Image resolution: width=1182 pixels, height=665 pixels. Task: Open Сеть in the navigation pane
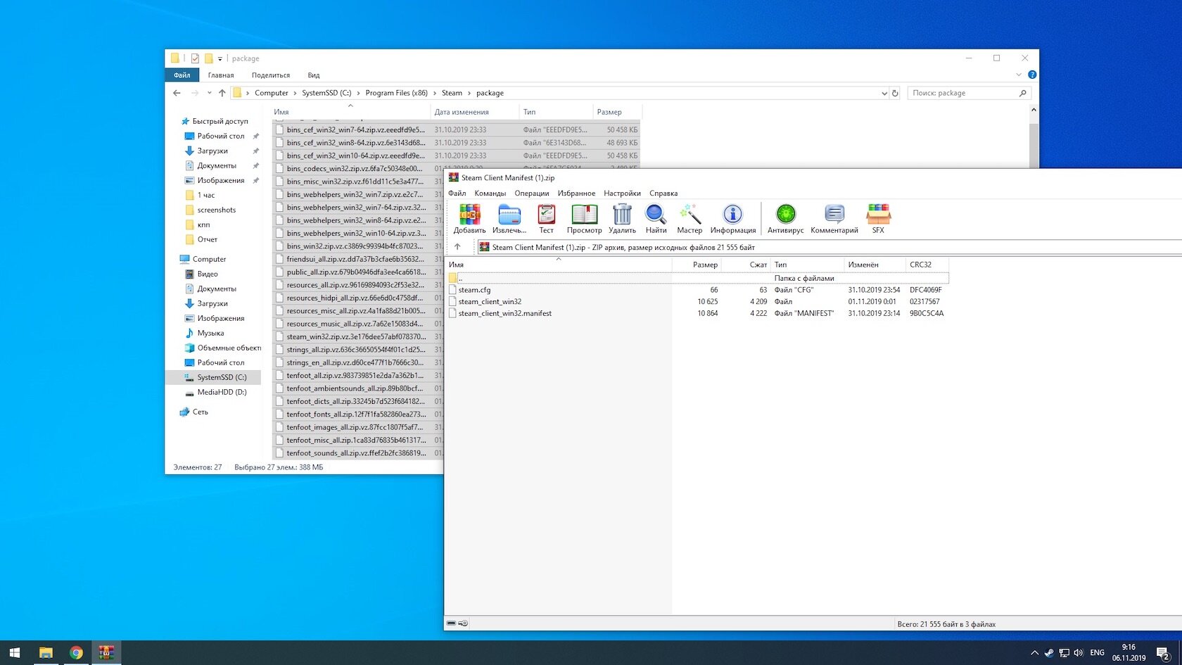pyautogui.click(x=200, y=412)
